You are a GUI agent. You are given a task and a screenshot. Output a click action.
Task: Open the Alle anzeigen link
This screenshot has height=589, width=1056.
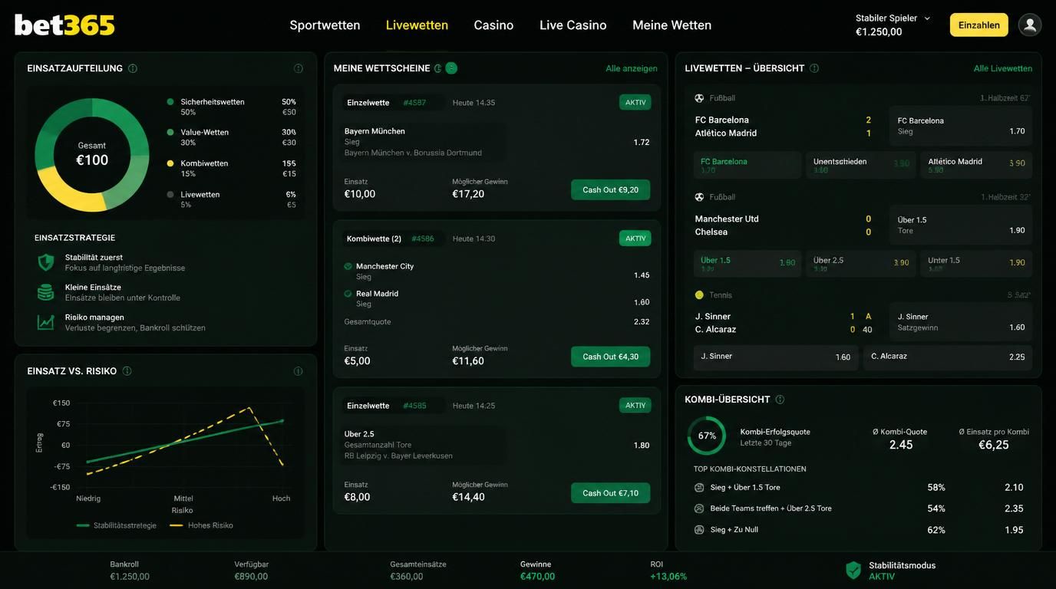pos(632,68)
